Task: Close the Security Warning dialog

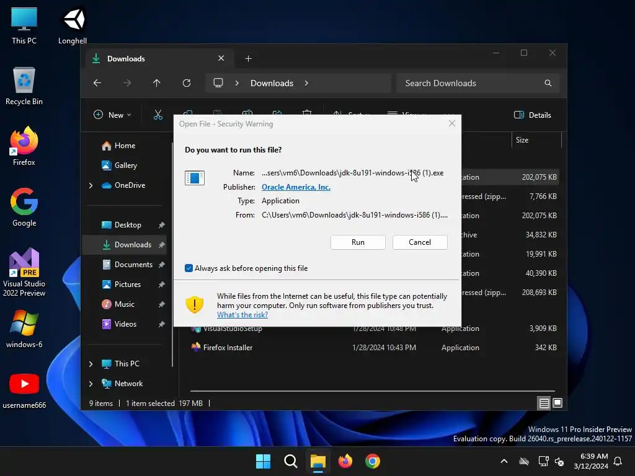Action: pyautogui.click(x=452, y=123)
